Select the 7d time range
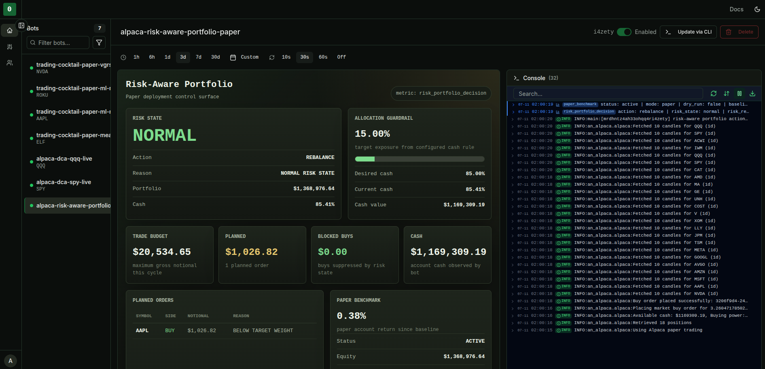 click(199, 57)
